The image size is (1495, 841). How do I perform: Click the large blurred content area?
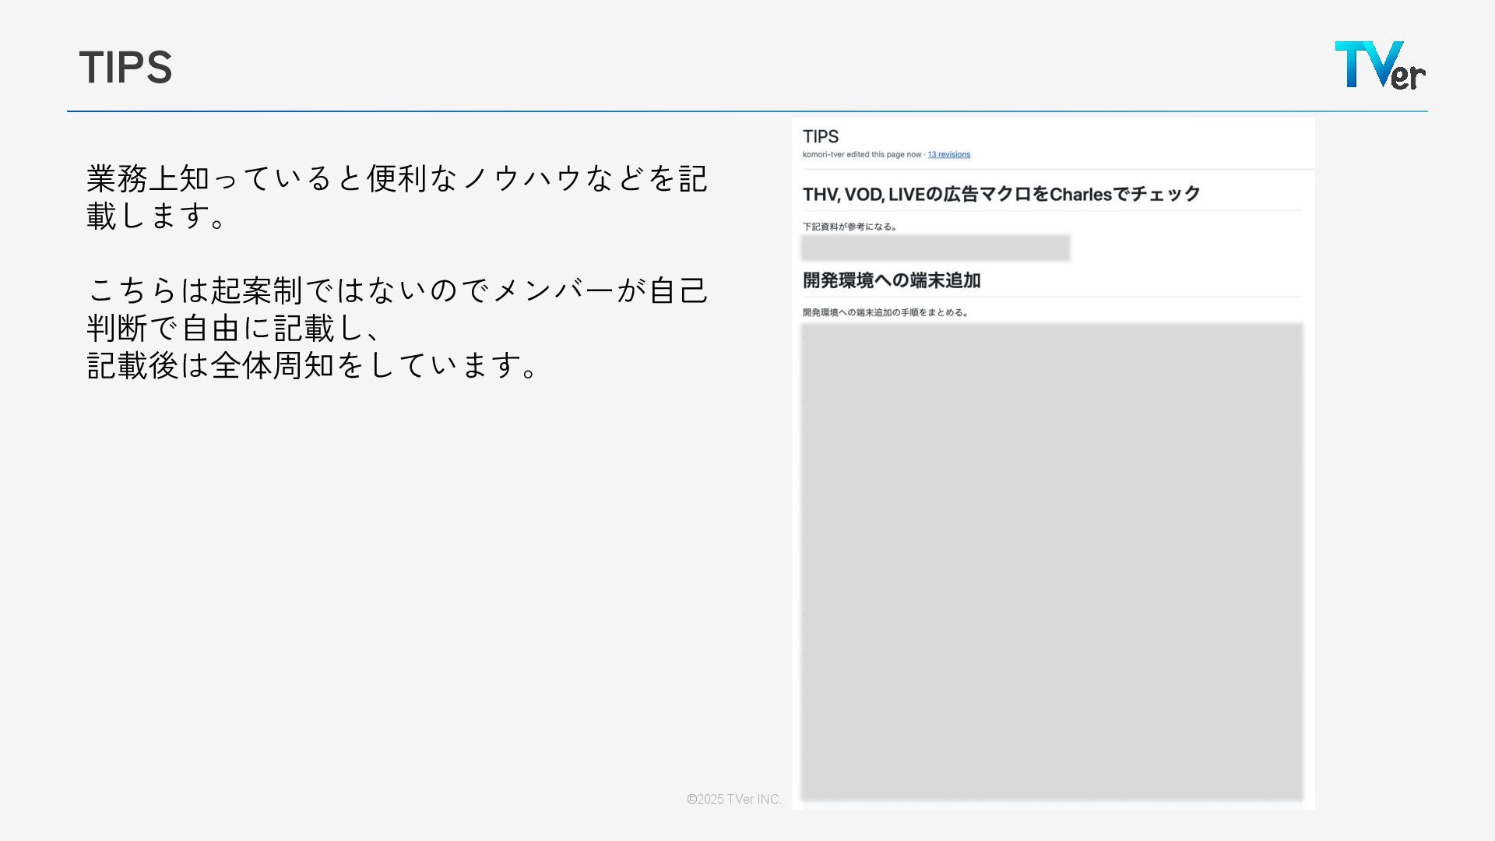point(1051,561)
